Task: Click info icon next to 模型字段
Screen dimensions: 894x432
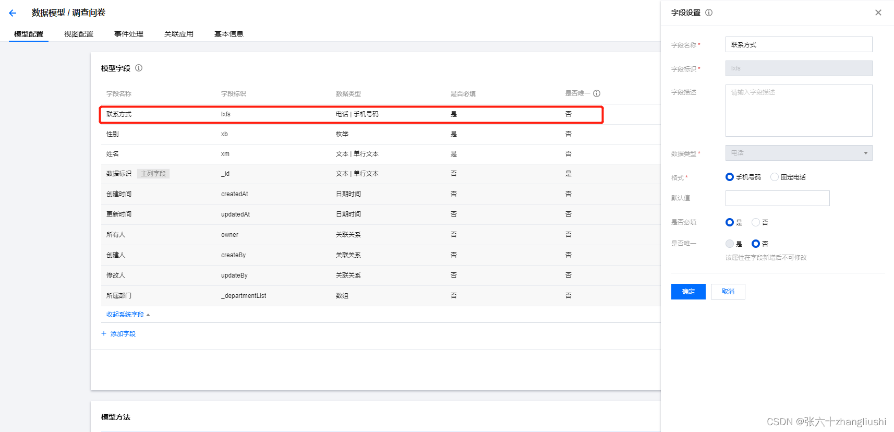Action: coord(139,68)
